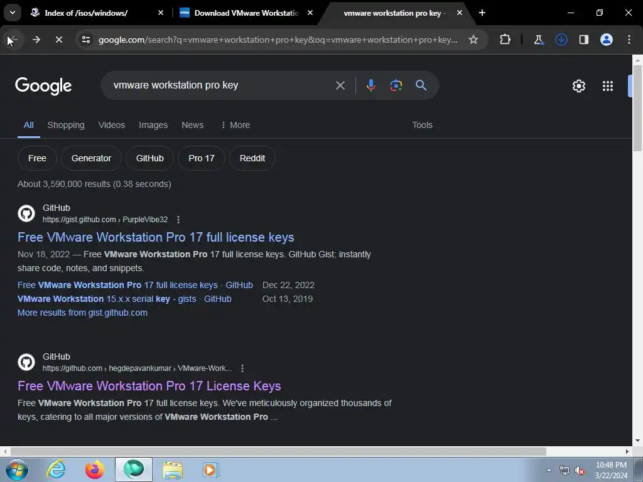
Task: Select the Images results tab
Action: coord(153,125)
